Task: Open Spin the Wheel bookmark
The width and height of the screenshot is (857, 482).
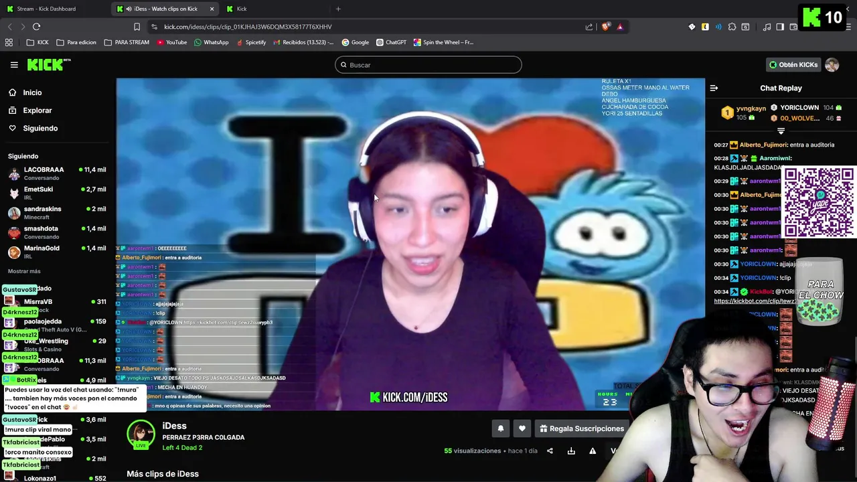Action: click(x=443, y=42)
